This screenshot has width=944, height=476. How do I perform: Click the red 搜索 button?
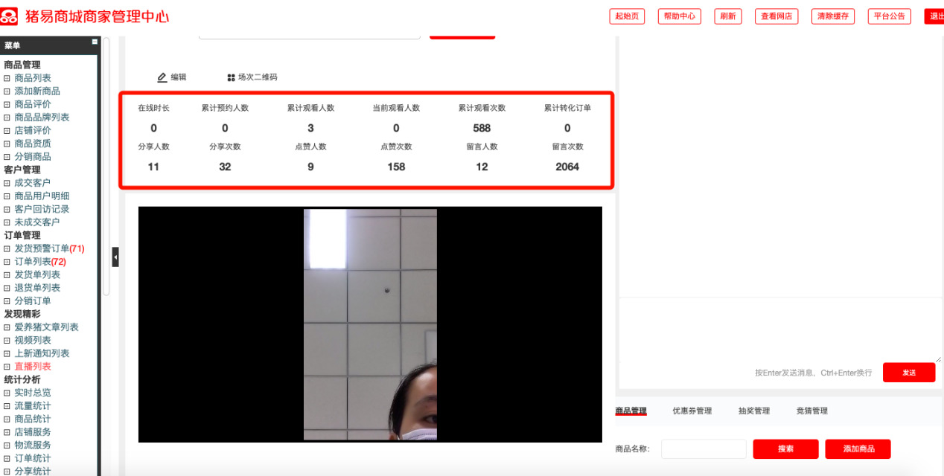coord(785,449)
